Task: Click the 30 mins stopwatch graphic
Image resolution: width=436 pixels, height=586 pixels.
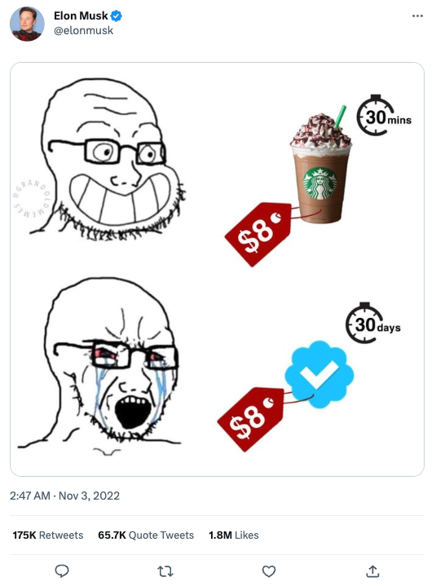Action: [x=384, y=115]
